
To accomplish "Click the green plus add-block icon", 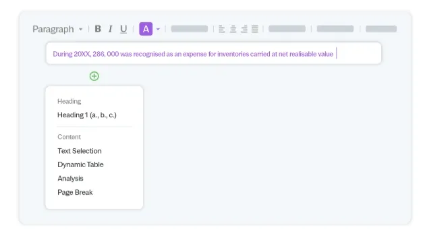I will point(94,76).
